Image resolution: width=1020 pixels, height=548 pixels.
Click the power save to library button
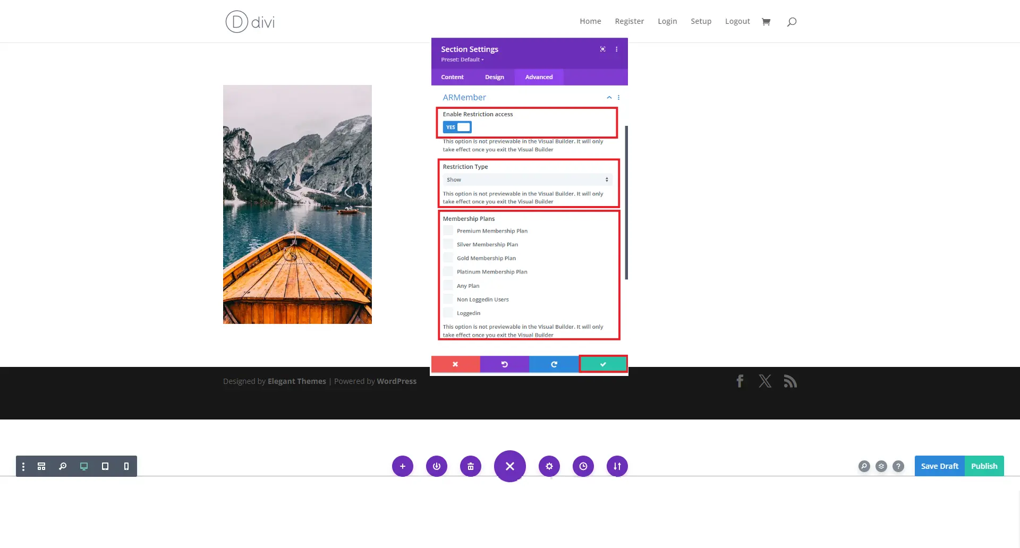[437, 466]
